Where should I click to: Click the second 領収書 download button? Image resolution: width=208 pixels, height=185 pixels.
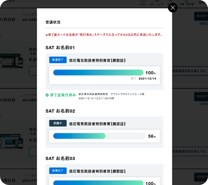[x=201, y=97]
